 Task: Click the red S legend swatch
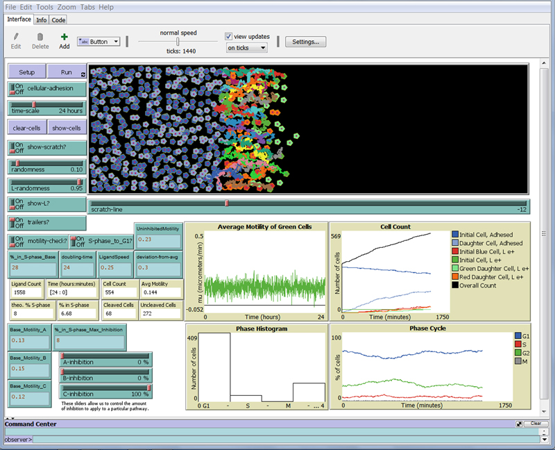(x=518, y=344)
